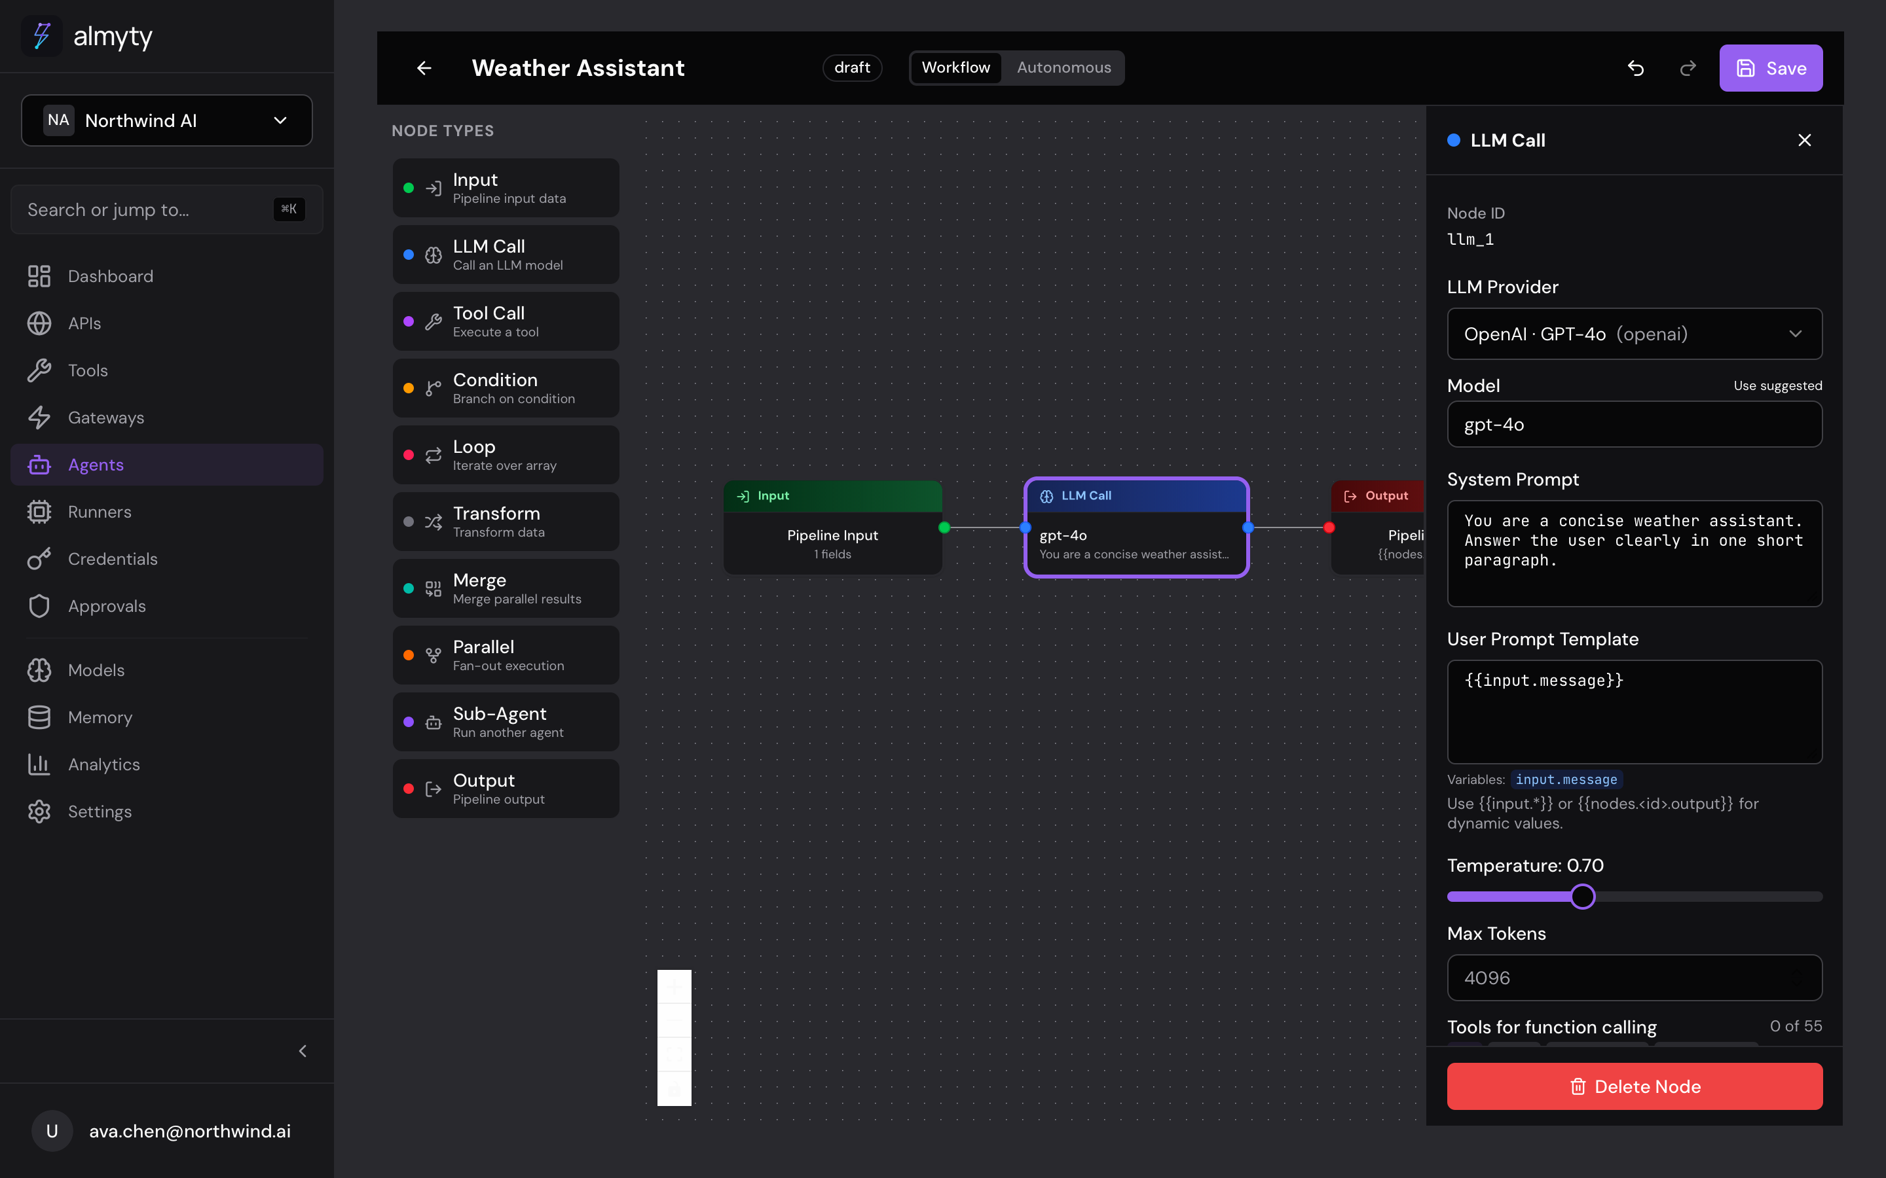Go to Approvals

[x=167, y=606]
